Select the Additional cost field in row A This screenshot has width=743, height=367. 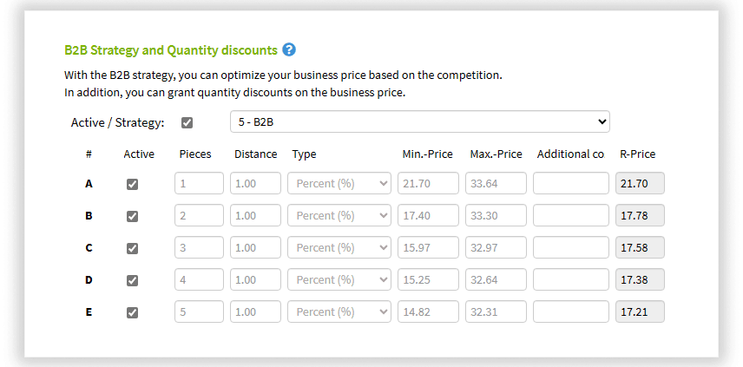(571, 183)
